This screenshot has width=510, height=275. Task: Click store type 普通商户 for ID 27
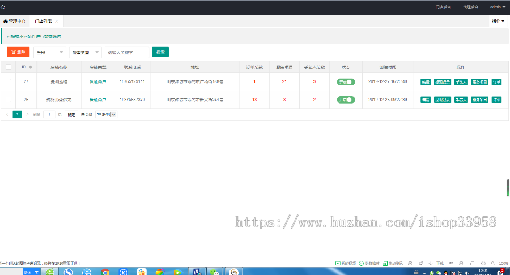(x=97, y=82)
